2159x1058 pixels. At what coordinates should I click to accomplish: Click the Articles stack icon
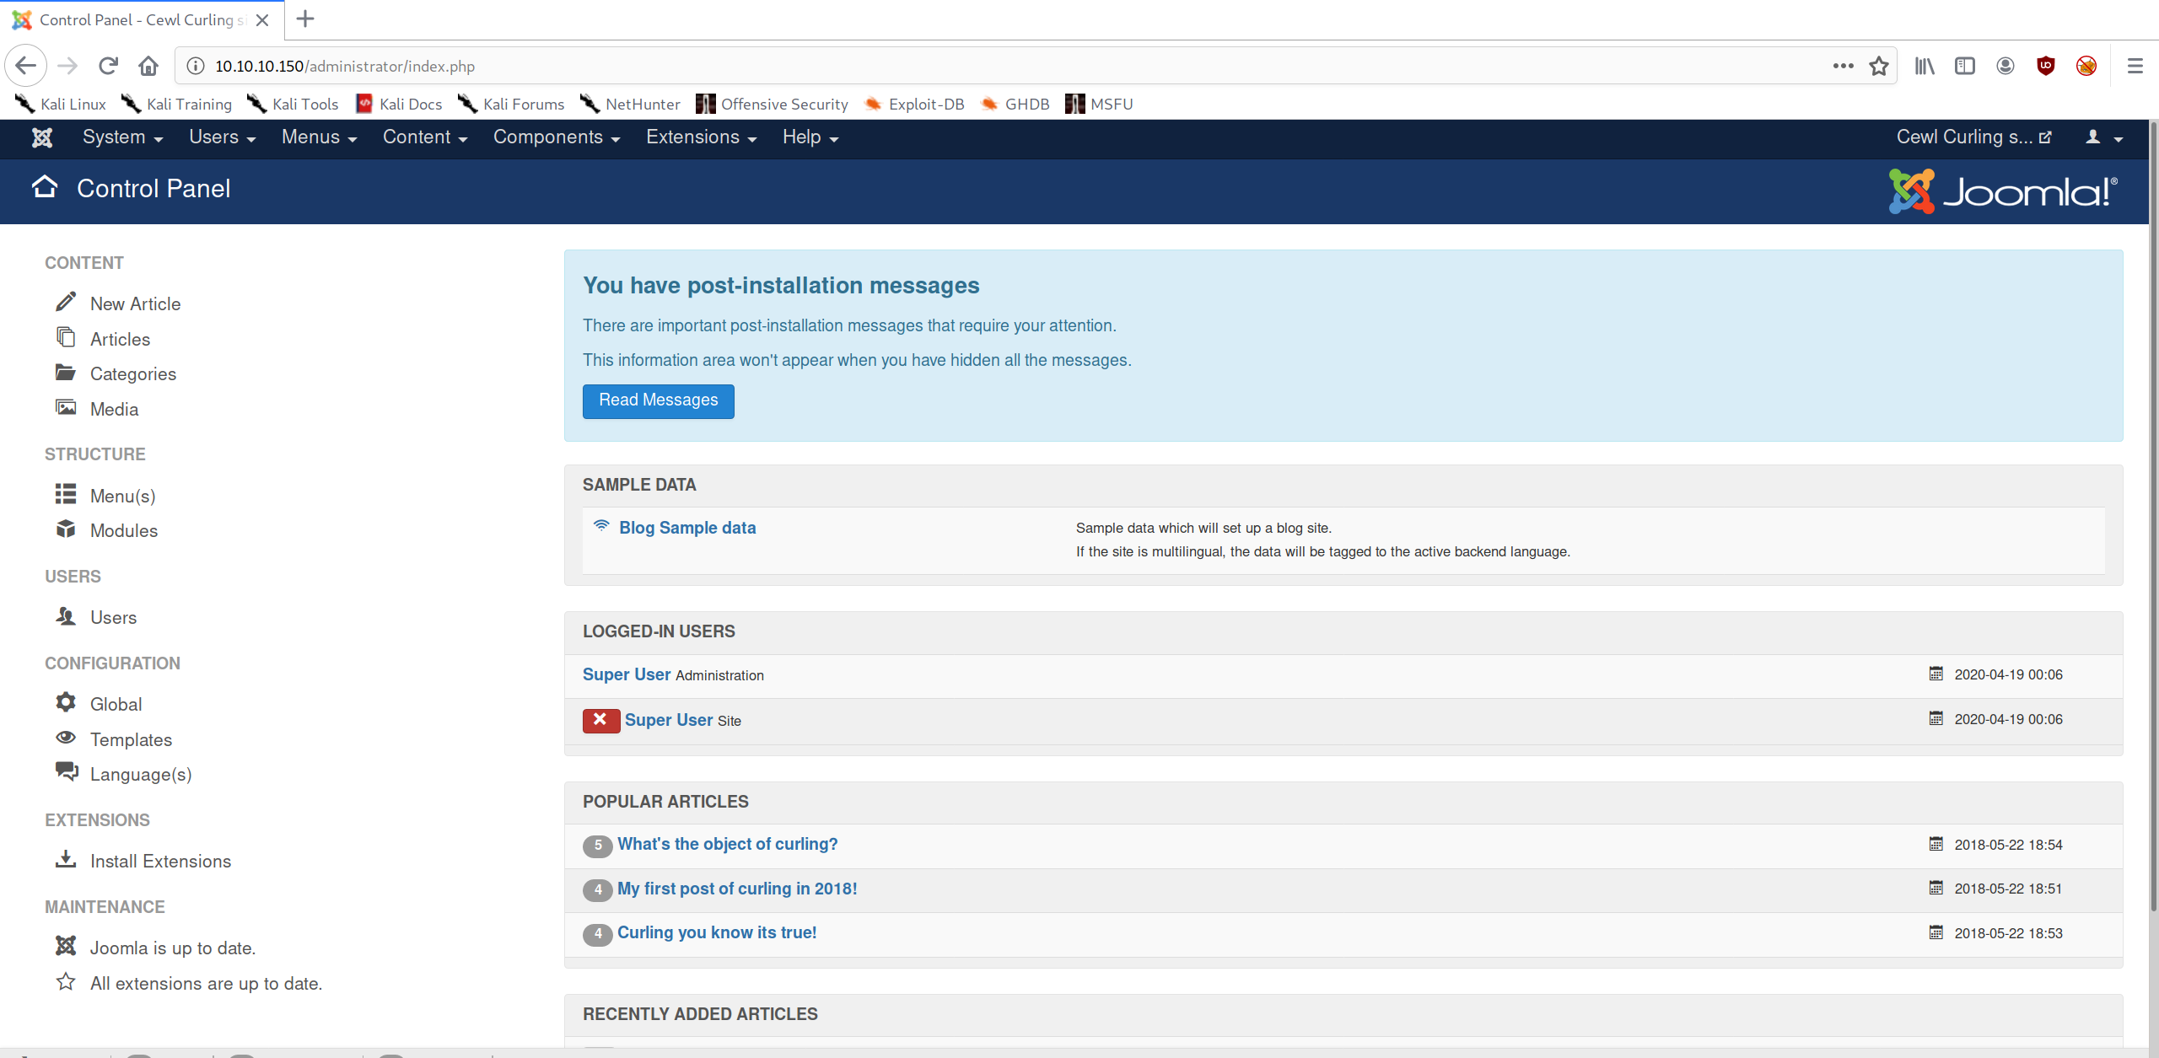(66, 337)
